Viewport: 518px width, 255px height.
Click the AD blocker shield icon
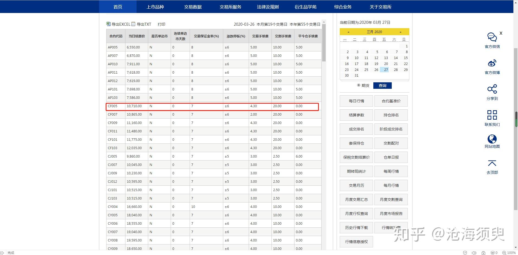(x=493, y=253)
